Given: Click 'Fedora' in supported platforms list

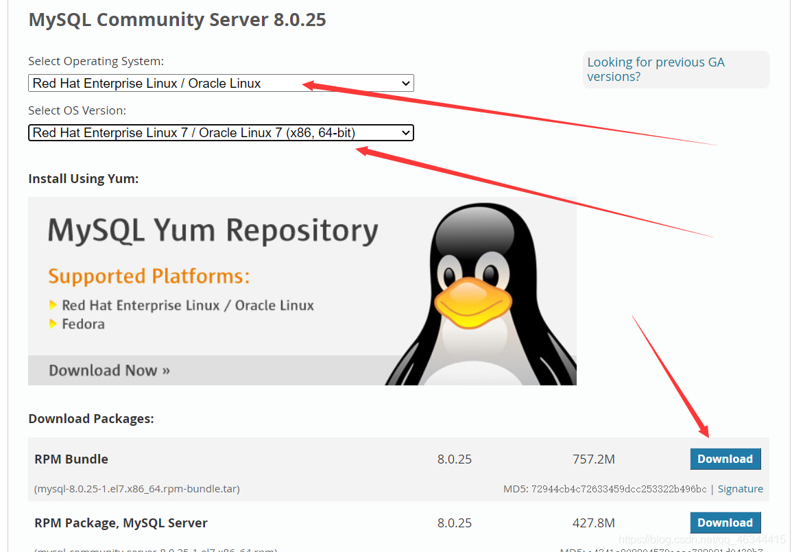Looking at the screenshot, I should point(84,324).
